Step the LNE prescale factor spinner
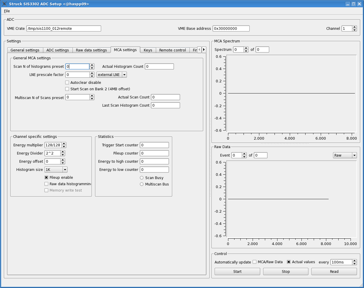 (92, 75)
